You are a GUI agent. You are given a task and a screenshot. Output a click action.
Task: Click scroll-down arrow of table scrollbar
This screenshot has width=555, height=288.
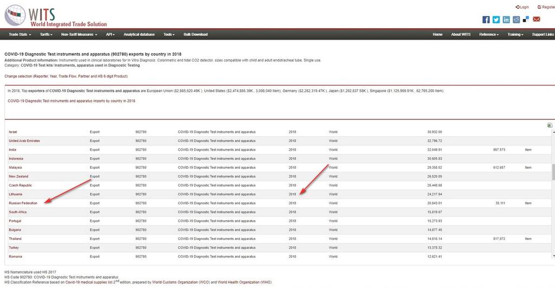pyautogui.click(x=553, y=256)
